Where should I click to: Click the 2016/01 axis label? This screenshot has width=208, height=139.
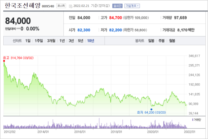point(80,132)
